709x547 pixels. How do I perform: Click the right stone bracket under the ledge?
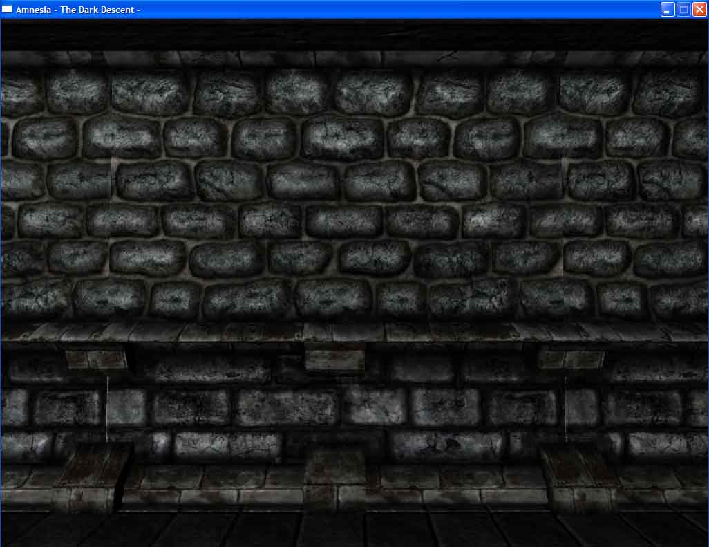tap(571, 359)
